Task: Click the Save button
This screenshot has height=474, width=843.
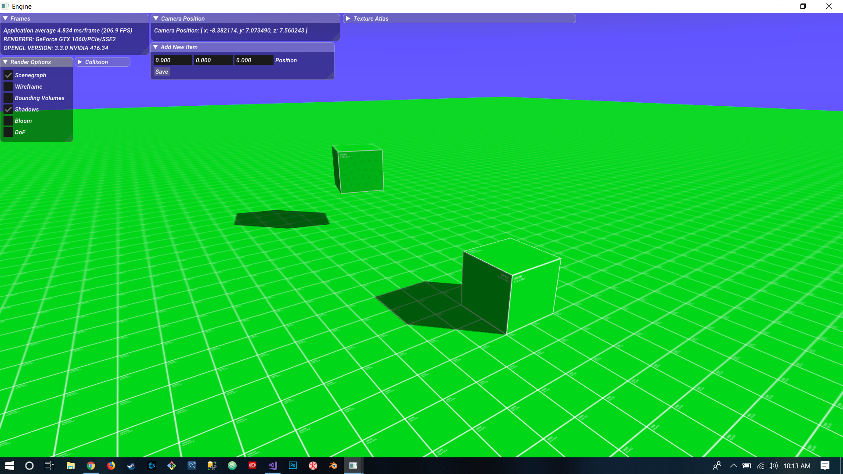Action: pyautogui.click(x=162, y=72)
